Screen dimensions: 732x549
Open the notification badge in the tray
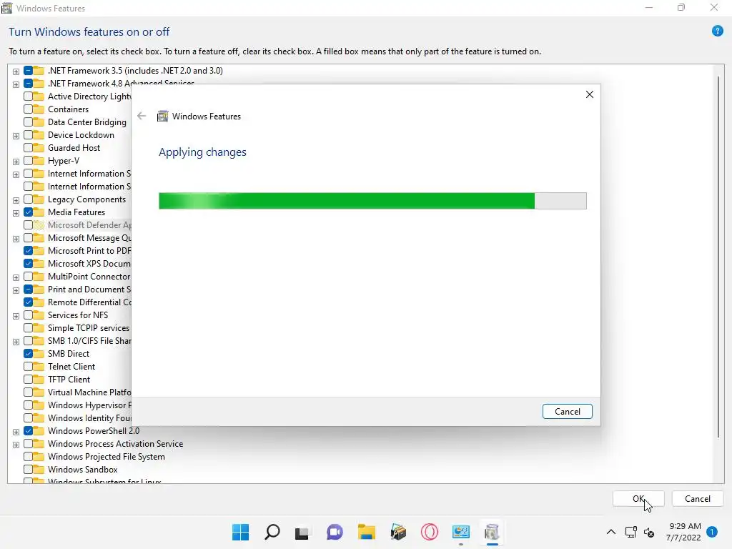click(x=712, y=532)
